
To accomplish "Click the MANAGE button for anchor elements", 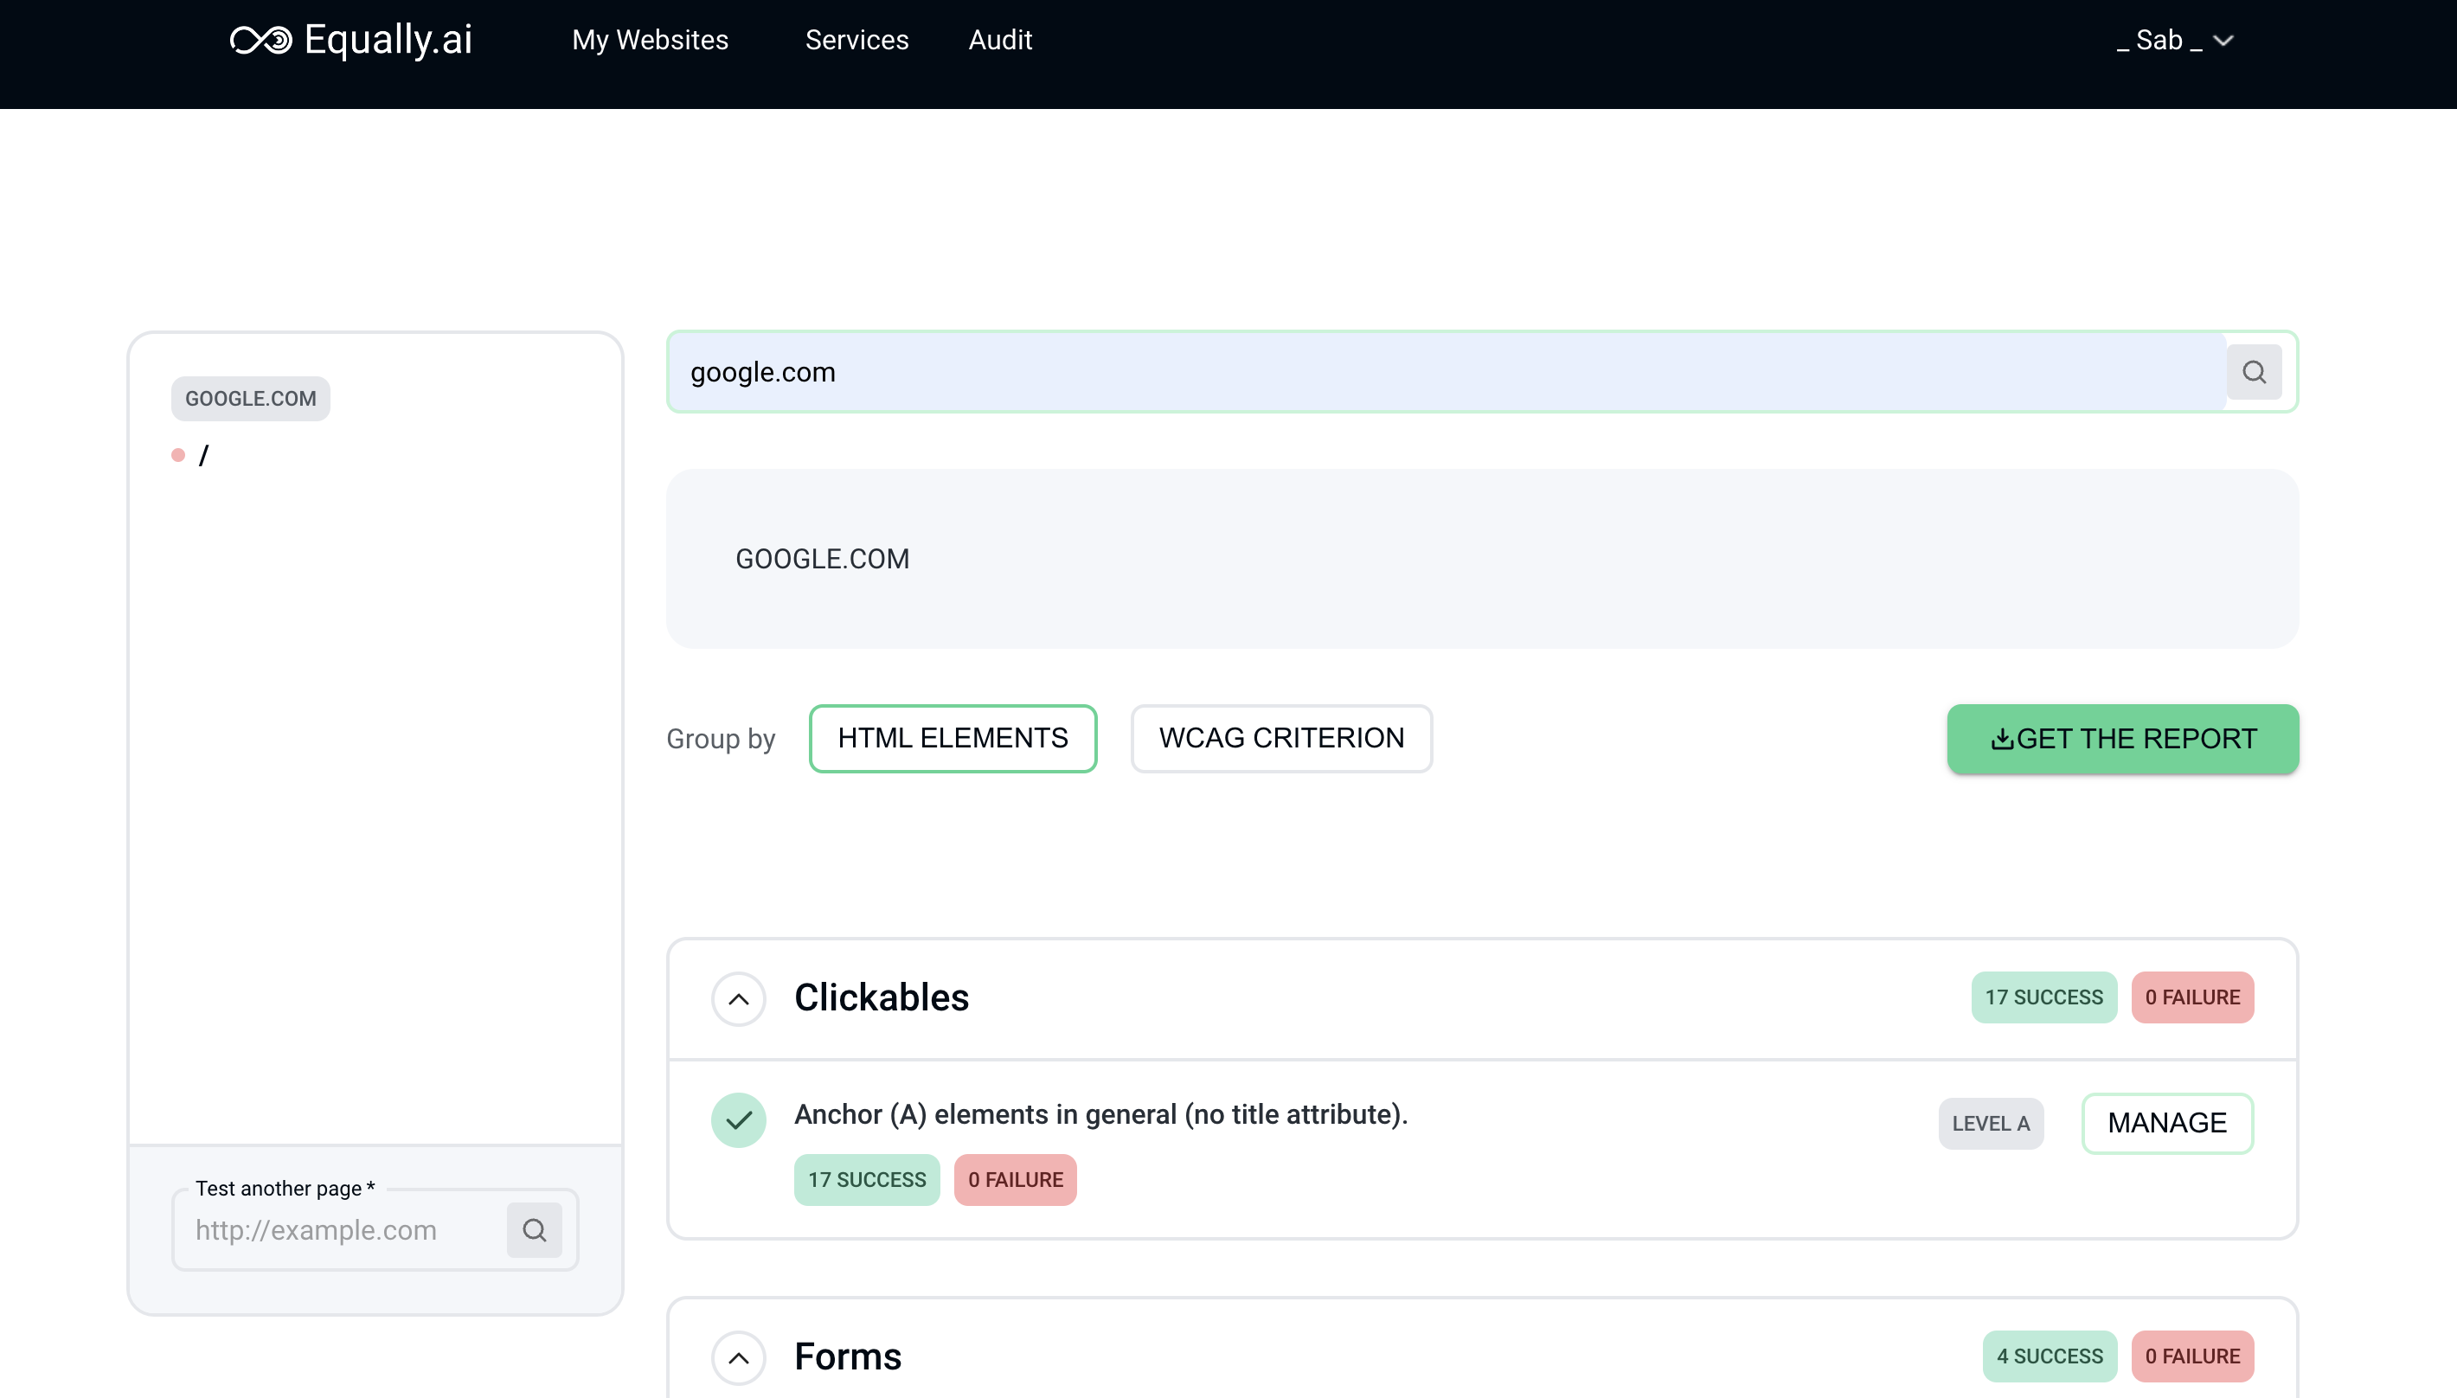I will 2168,1123.
